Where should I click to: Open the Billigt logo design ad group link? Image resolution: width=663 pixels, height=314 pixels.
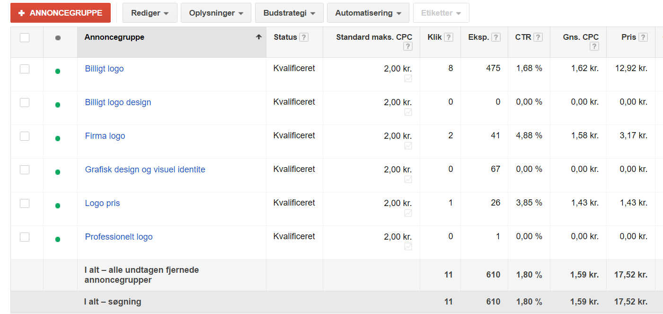click(x=118, y=102)
